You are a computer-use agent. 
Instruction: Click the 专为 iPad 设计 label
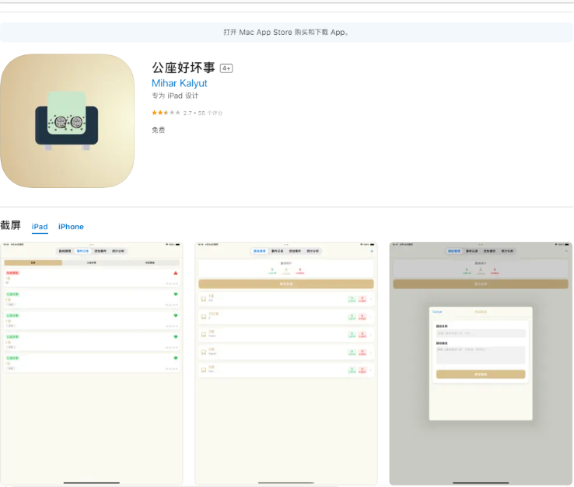(x=175, y=96)
